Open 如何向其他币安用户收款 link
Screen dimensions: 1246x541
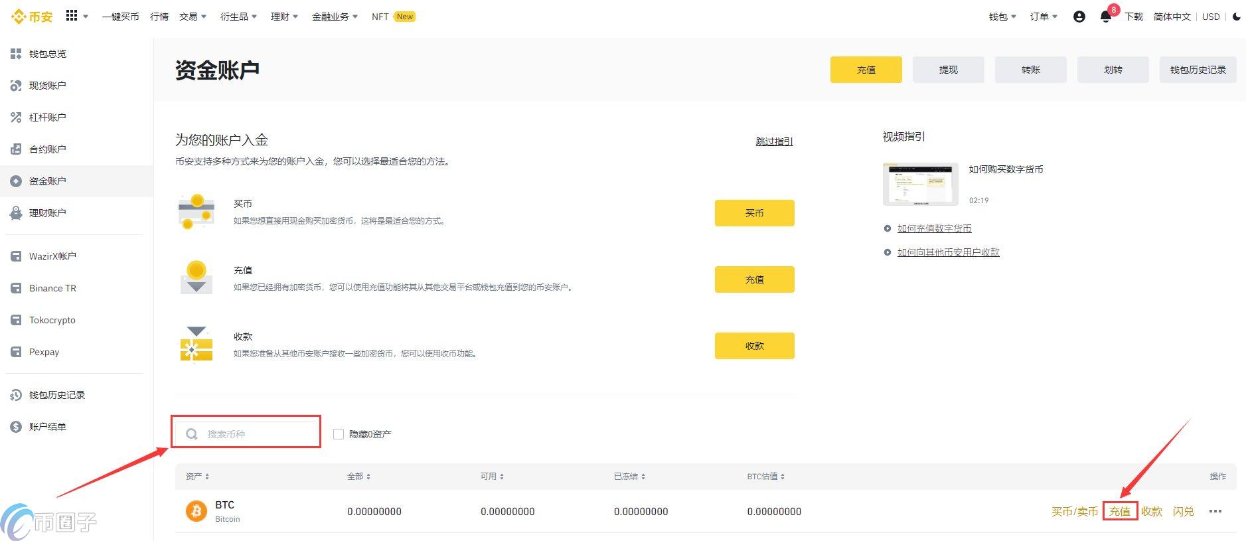(949, 252)
